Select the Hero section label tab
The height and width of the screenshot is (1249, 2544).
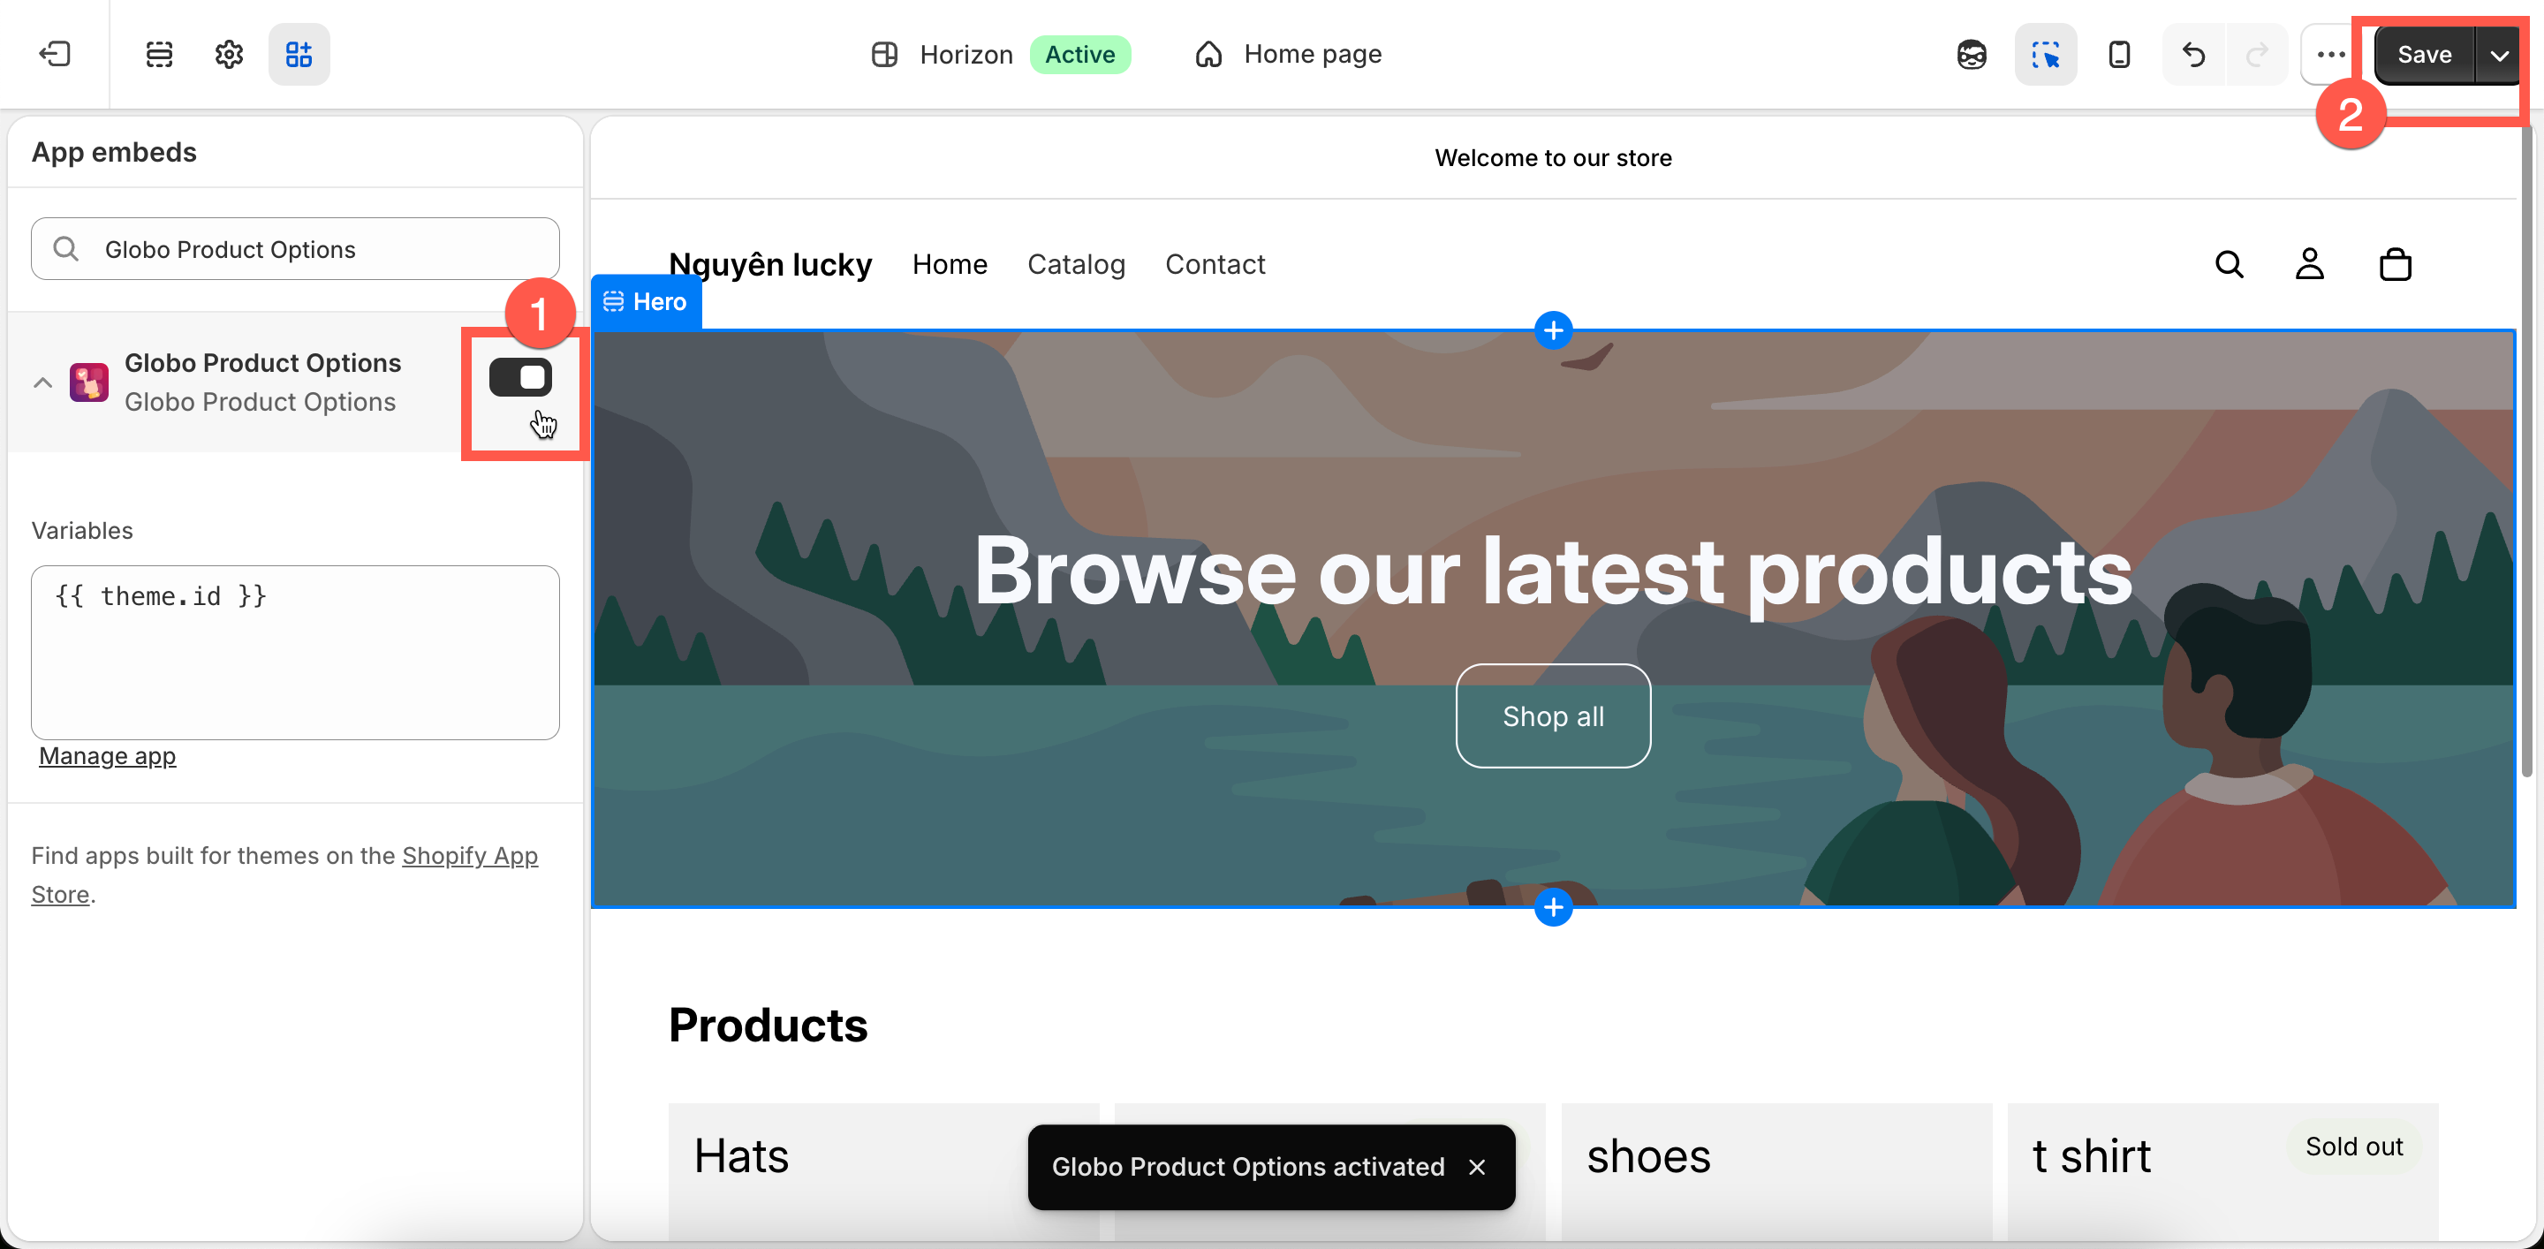click(646, 301)
